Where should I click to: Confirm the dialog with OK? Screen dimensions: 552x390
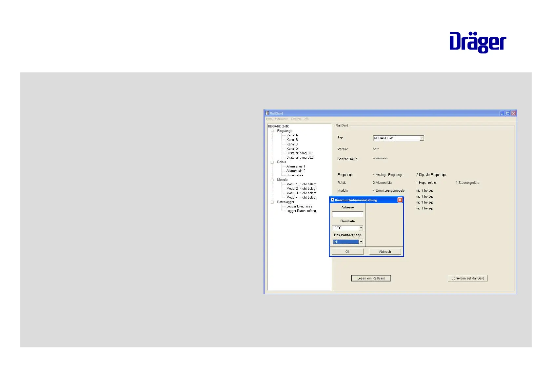tap(347, 252)
